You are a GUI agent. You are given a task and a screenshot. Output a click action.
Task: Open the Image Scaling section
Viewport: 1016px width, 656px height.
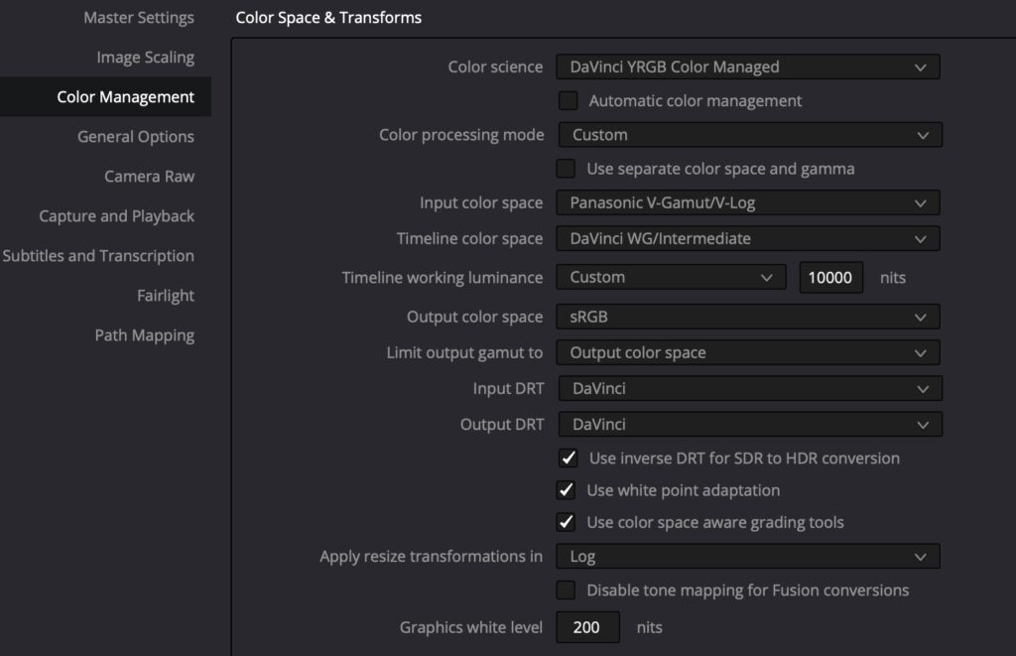(145, 57)
